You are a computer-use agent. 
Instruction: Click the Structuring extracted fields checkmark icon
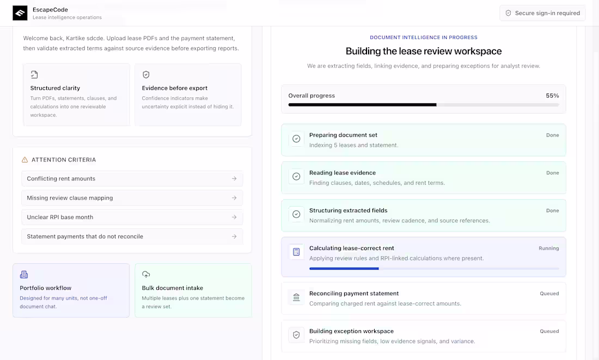tap(296, 214)
